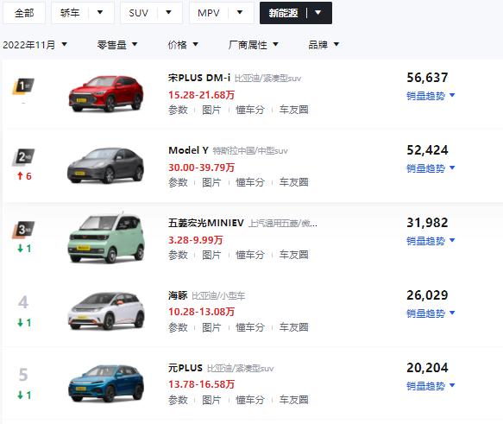Open the 品牌 filter dropdown

pos(324,45)
